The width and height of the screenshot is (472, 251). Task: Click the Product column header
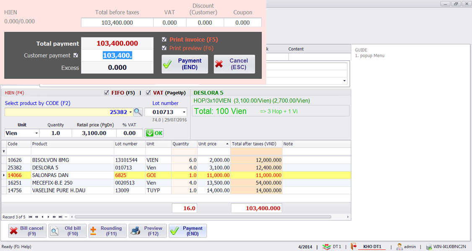click(x=72, y=144)
